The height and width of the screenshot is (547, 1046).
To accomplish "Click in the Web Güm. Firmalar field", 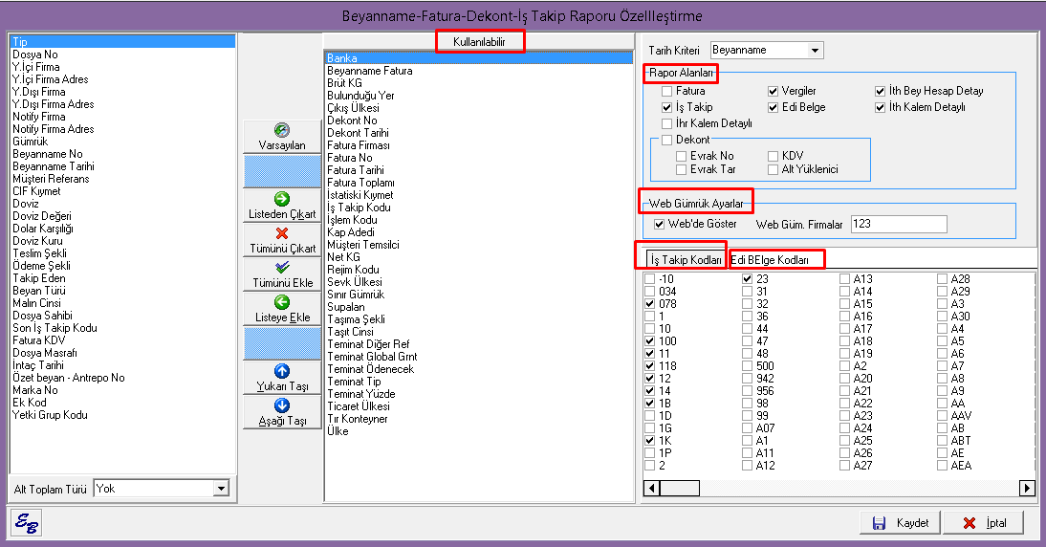I will (899, 224).
